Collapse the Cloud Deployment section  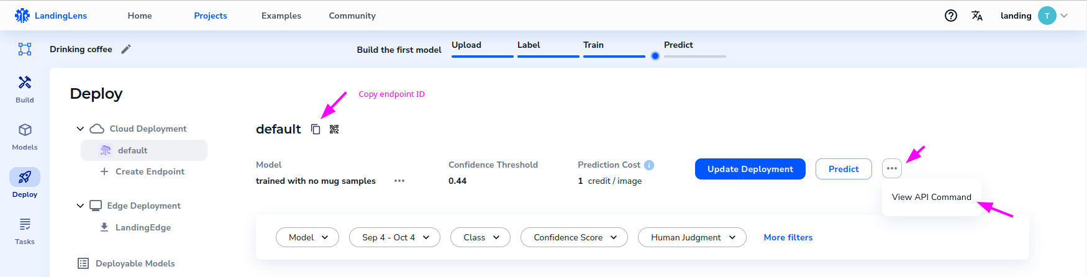click(80, 129)
